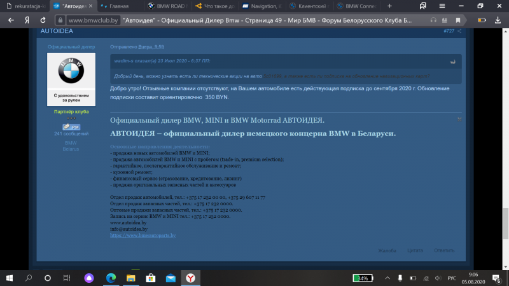509x286 pixels.
Task: Open Windows search magnifier on taskbar
Action: (x=29, y=278)
